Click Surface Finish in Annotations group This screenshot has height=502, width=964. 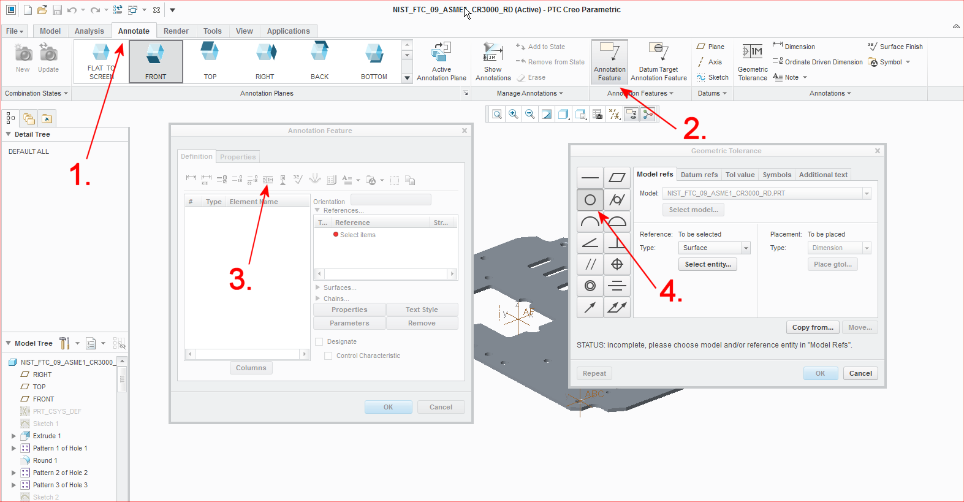coord(895,47)
